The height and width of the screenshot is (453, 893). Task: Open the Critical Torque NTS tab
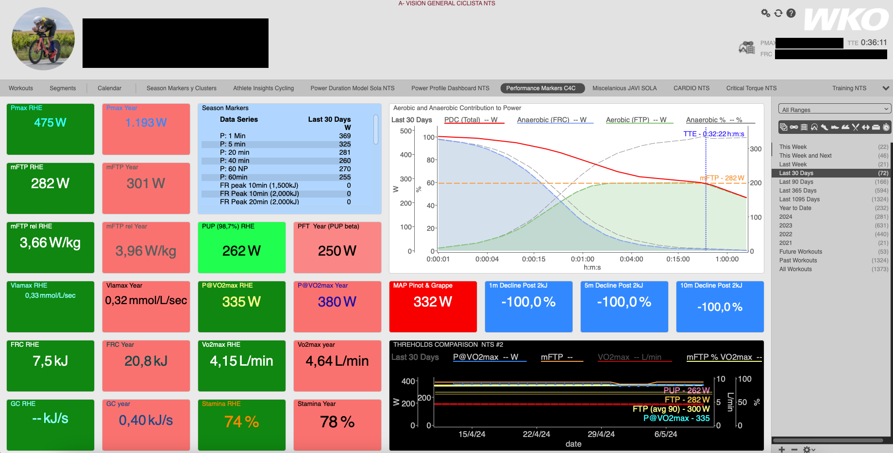[751, 88]
